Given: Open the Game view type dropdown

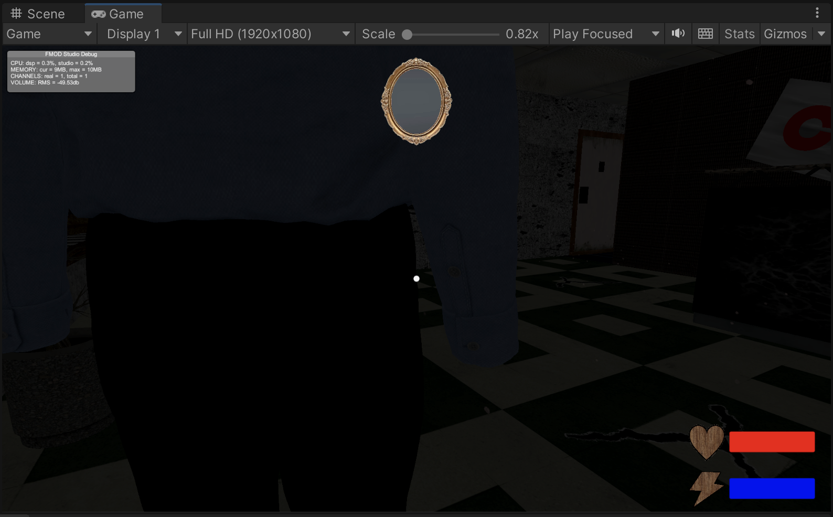Looking at the screenshot, I should [49, 34].
